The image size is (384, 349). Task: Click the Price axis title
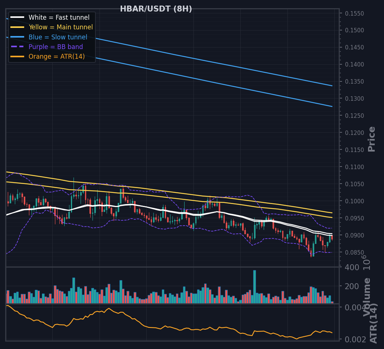[371, 139]
